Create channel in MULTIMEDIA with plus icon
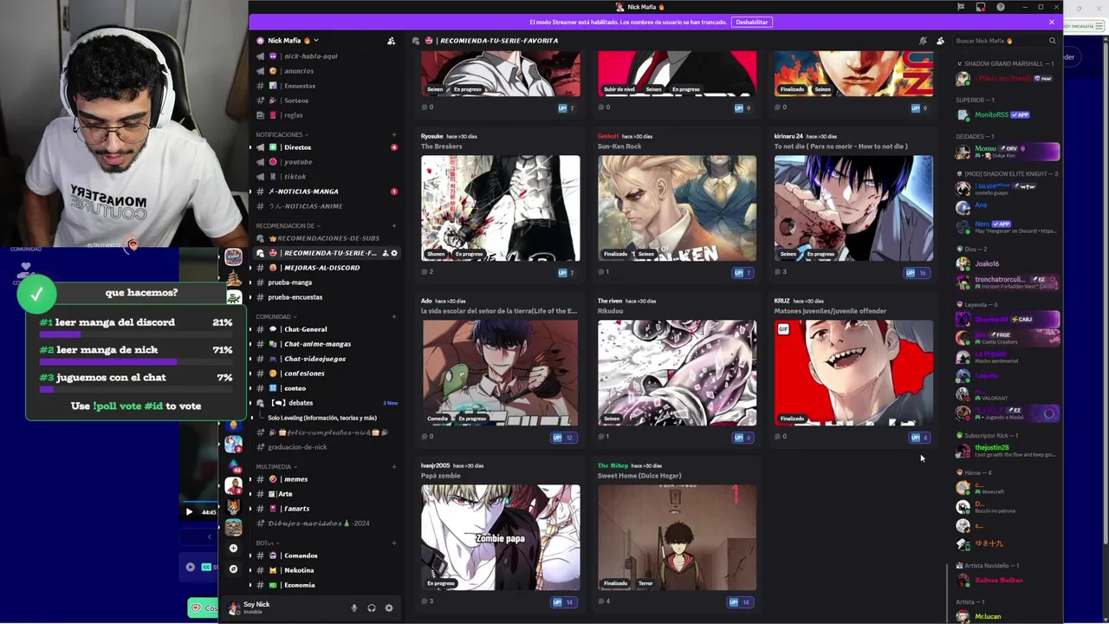 coord(394,467)
